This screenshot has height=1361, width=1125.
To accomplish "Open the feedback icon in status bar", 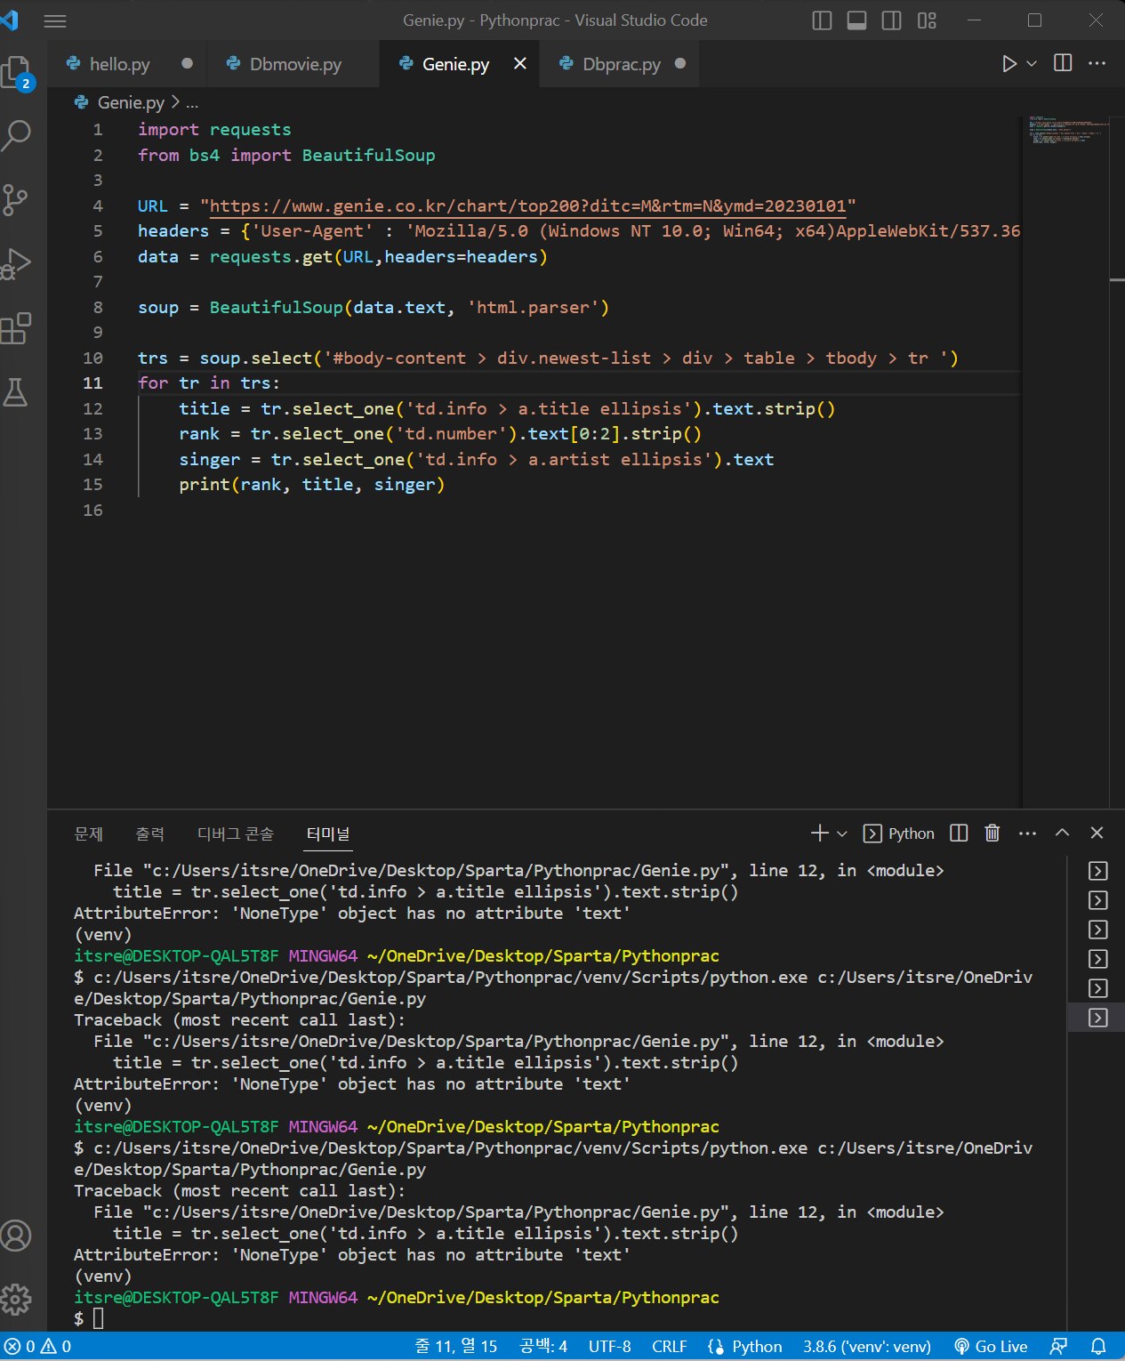I will tap(1058, 1347).
